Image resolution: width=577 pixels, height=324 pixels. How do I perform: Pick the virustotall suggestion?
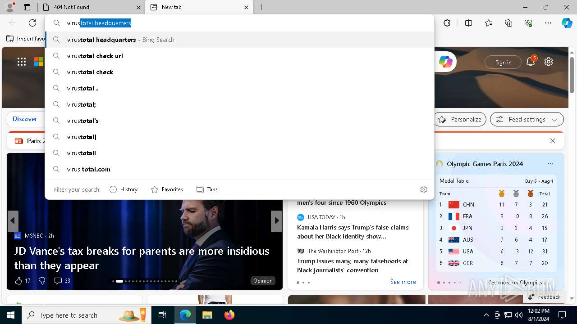[239, 153]
